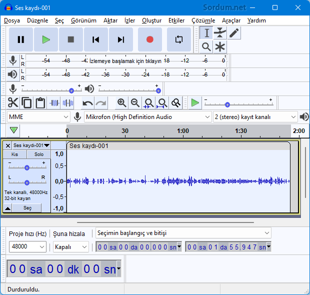Click the track Seç button
Screen dimensions: 310x295
[27, 208]
